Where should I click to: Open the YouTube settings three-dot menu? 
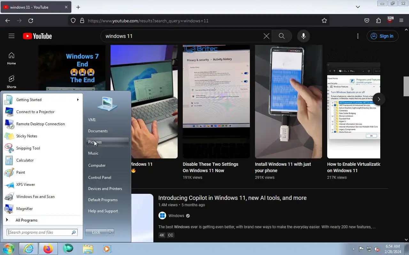pyautogui.click(x=358, y=36)
